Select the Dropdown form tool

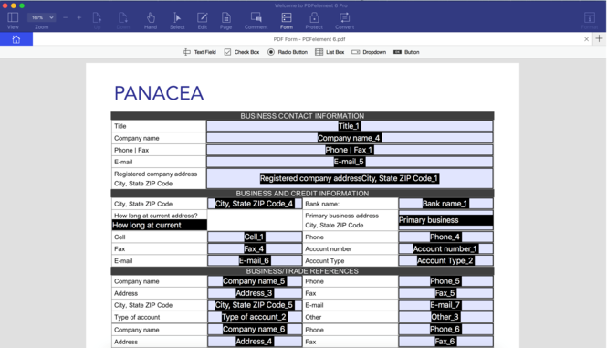pyautogui.click(x=369, y=52)
